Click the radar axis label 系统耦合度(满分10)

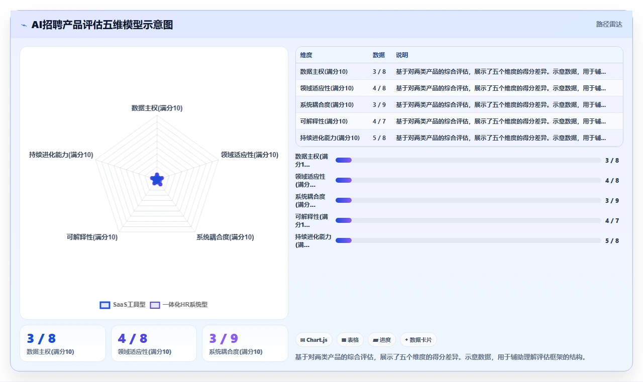[x=225, y=237]
